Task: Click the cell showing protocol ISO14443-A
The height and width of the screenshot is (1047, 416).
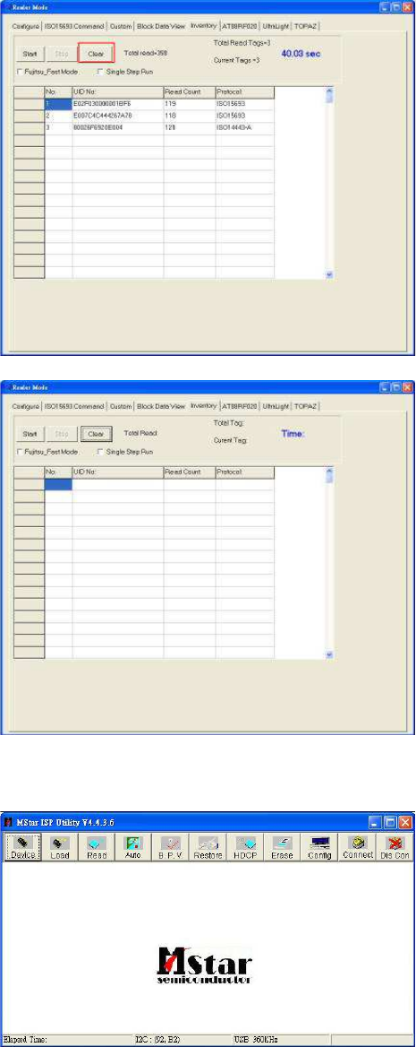Action: 244,127
